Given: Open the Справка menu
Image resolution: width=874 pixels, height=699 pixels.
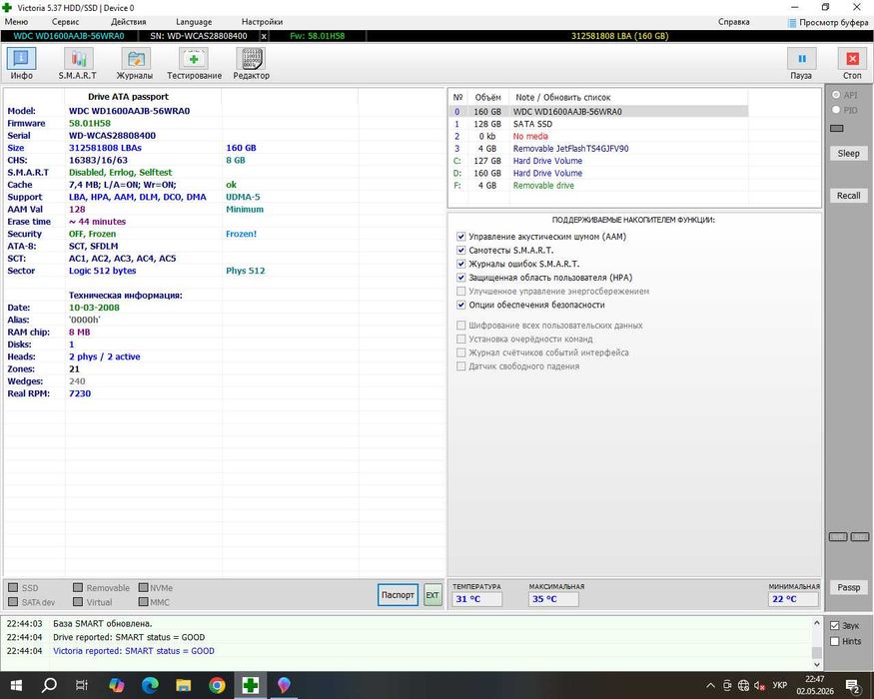Looking at the screenshot, I should click(x=733, y=22).
